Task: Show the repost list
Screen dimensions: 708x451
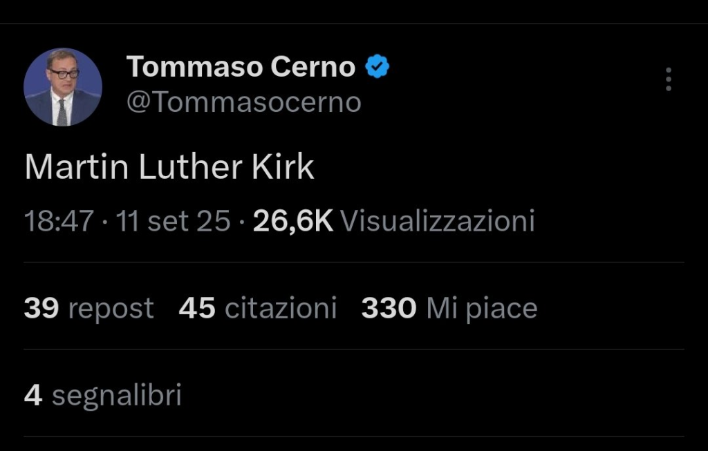Action: 111,309
